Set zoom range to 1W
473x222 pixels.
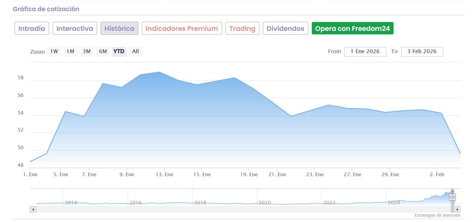pos(54,51)
